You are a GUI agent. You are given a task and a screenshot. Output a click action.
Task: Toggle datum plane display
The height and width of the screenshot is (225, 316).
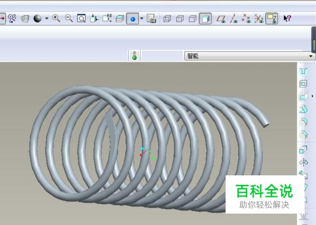coord(221,19)
